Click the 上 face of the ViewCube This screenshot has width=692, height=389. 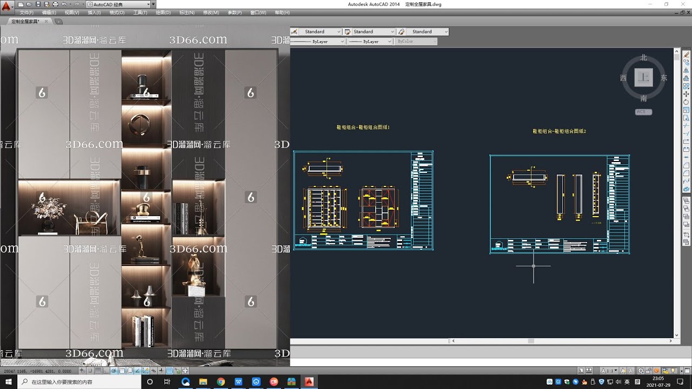point(643,77)
